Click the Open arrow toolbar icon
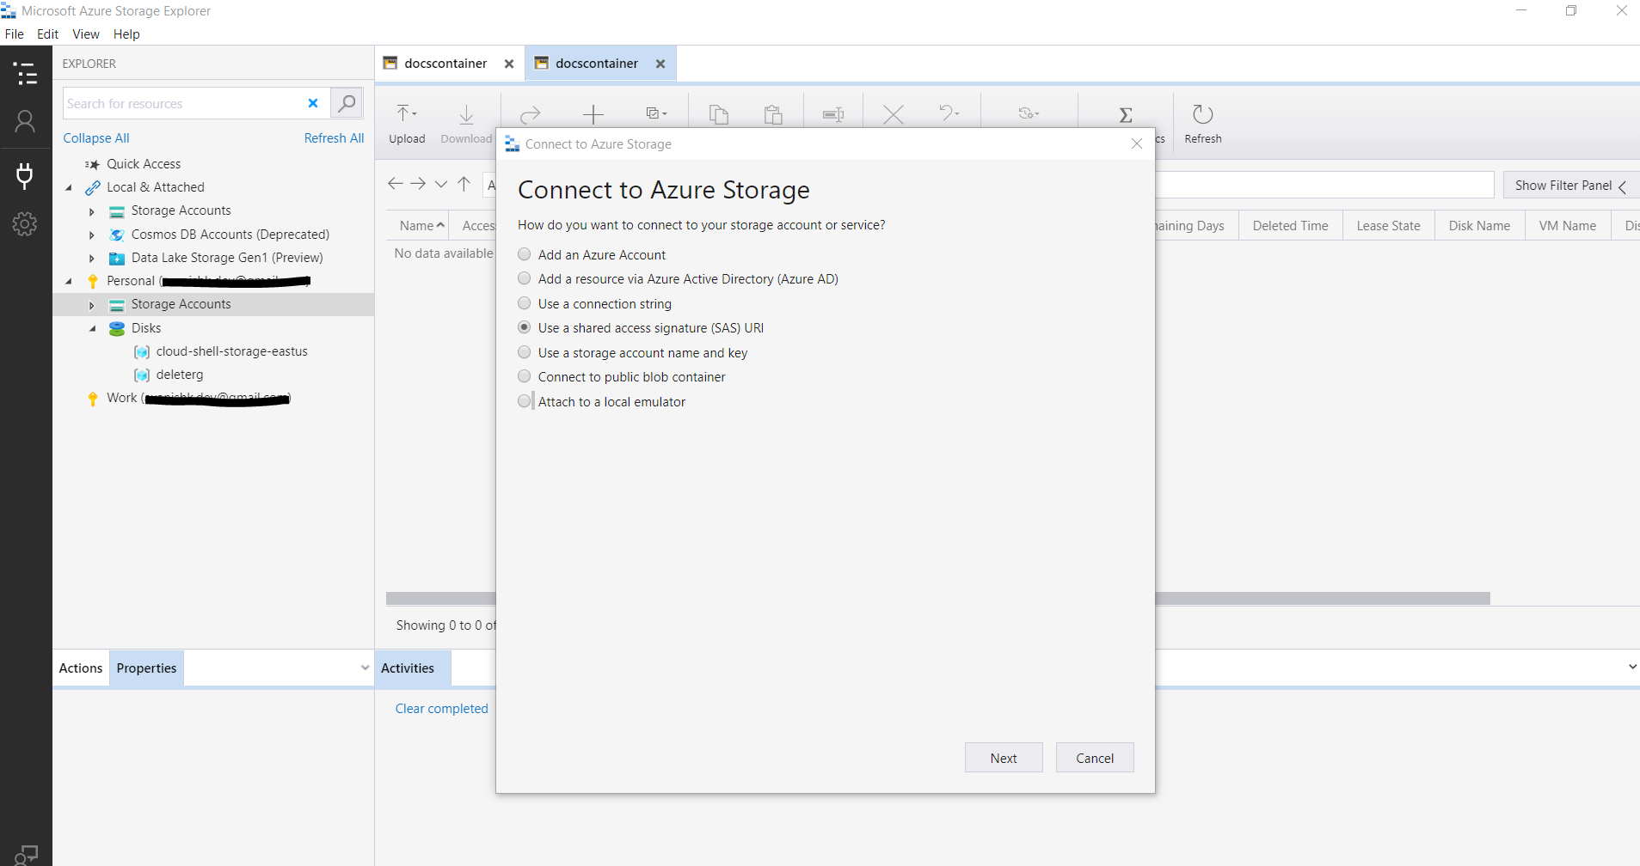This screenshot has width=1640, height=866. (x=531, y=114)
